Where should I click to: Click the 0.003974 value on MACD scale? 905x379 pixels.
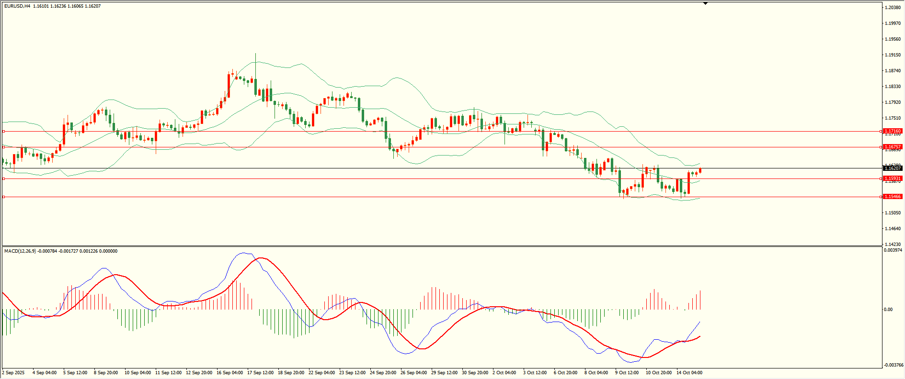pyautogui.click(x=893, y=250)
